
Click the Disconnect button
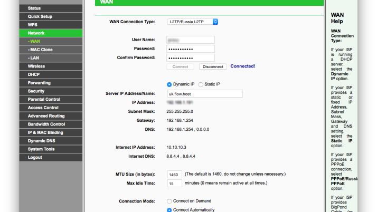(x=213, y=66)
